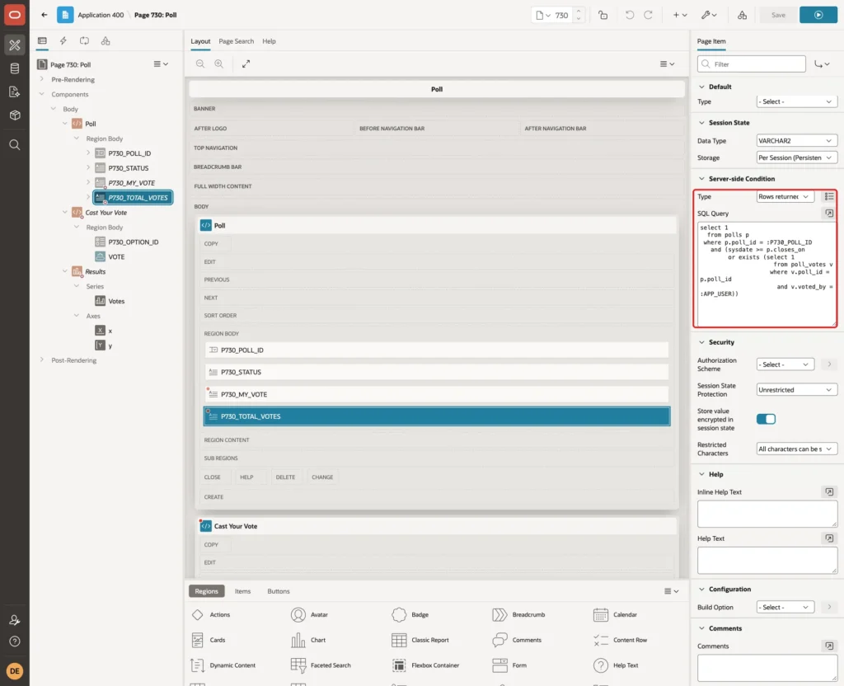
Task: Go back with the left arrow
Action: tap(45, 15)
